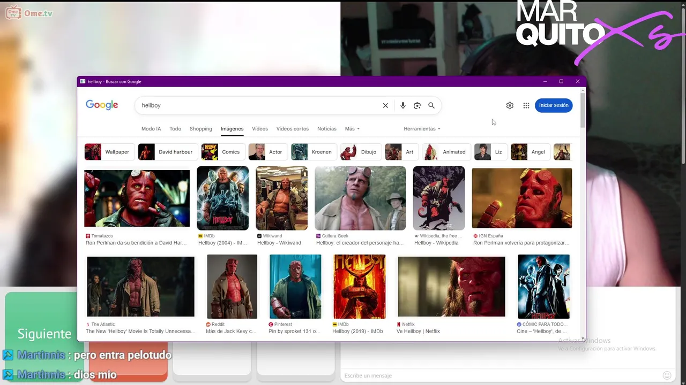Image resolution: width=686 pixels, height=385 pixels.
Task: Open the Google apps grid
Action: (526, 105)
